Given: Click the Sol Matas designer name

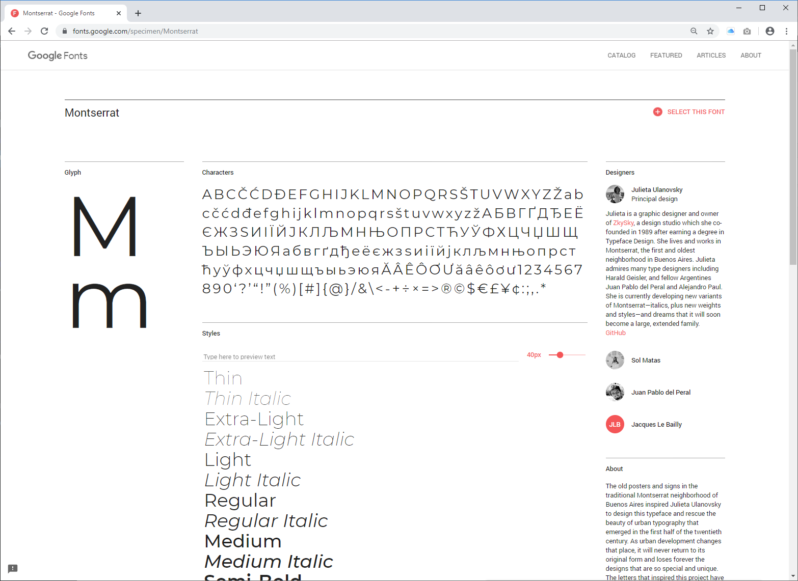Looking at the screenshot, I should click(646, 361).
